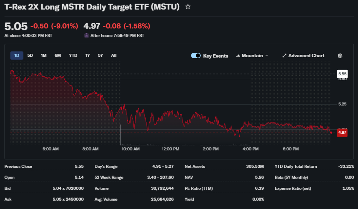Select the YTD time range
358x209 pixels.
73,55
